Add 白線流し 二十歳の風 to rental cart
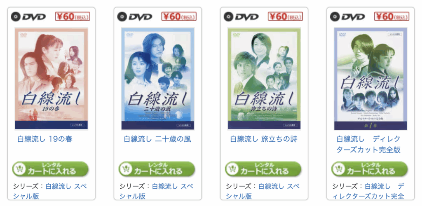This screenshot has height=206, width=422. click(x=157, y=169)
